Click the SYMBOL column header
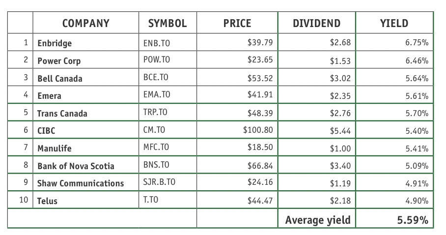The height and width of the screenshot is (235, 446). coord(167,23)
